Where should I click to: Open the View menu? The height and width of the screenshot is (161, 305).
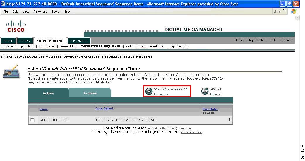click(x=26, y=11)
